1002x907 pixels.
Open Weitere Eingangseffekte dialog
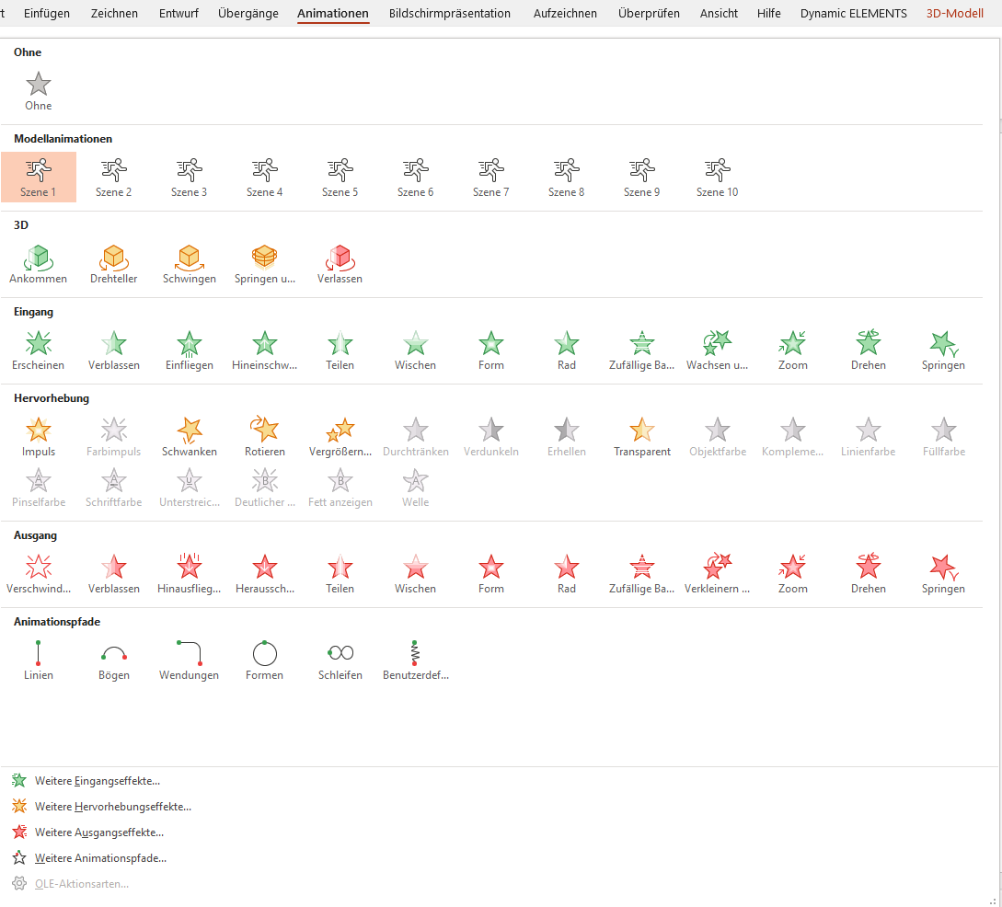tap(97, 781)
